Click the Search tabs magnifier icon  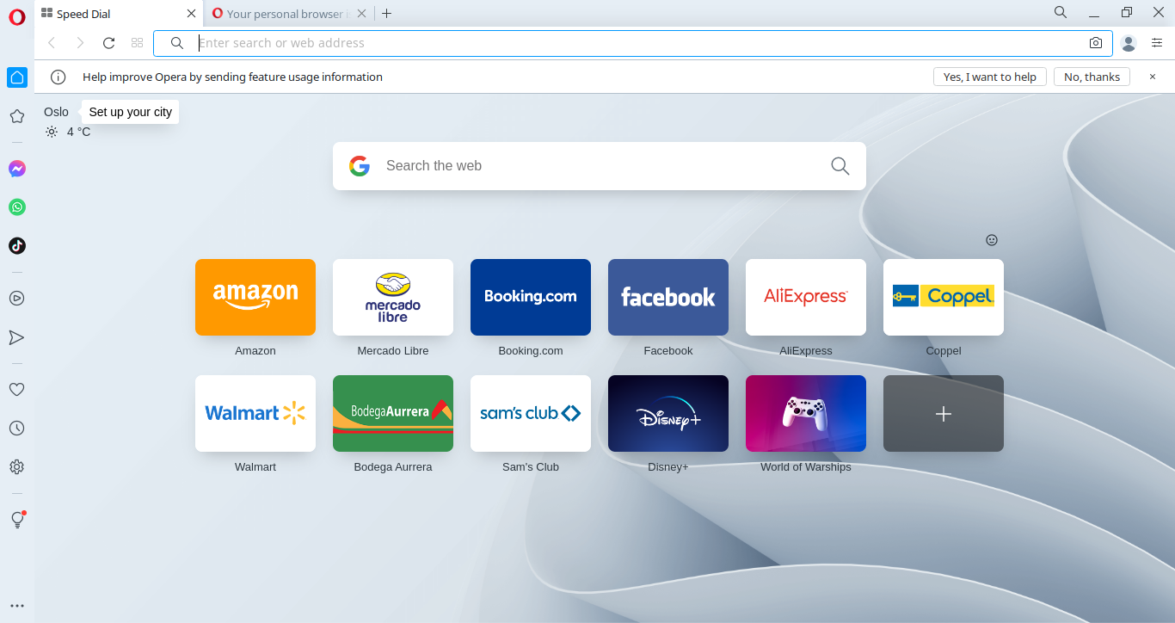click(1061, 13)
